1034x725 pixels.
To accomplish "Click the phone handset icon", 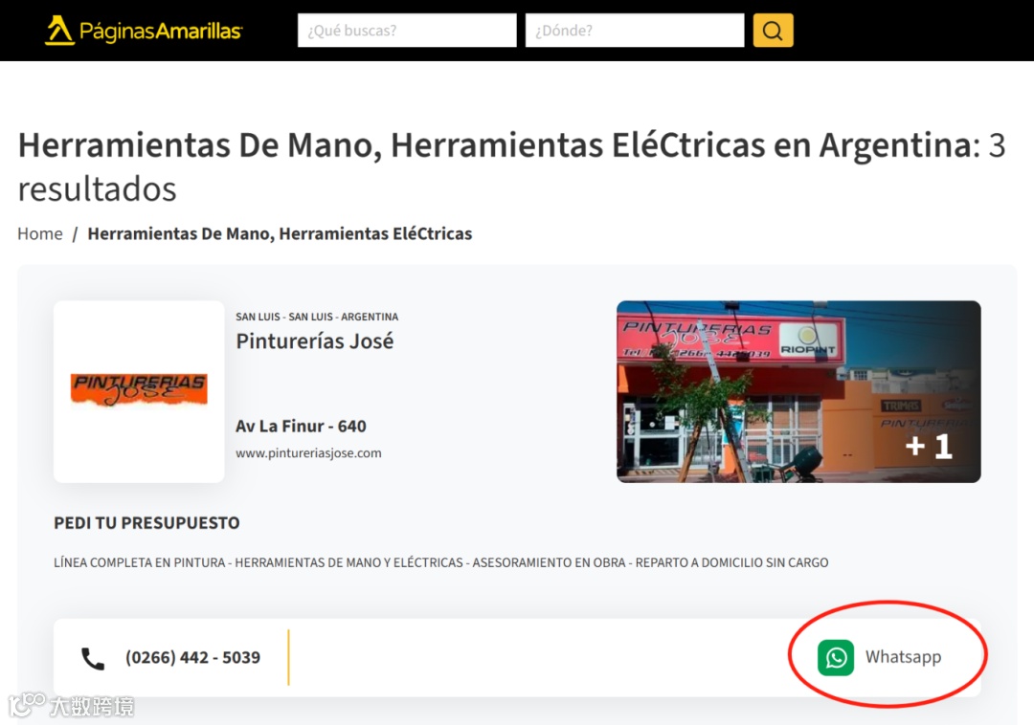I will pyautogui.click(x=92, y=658).
